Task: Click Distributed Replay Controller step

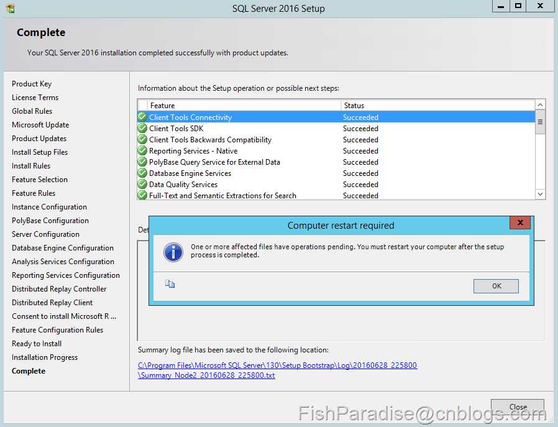Action: pyautogui.click(x=59, y=289)
